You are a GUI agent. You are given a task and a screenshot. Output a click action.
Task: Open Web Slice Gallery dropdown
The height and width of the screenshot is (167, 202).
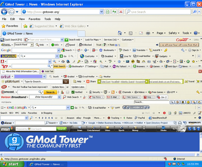click(88, 26)
